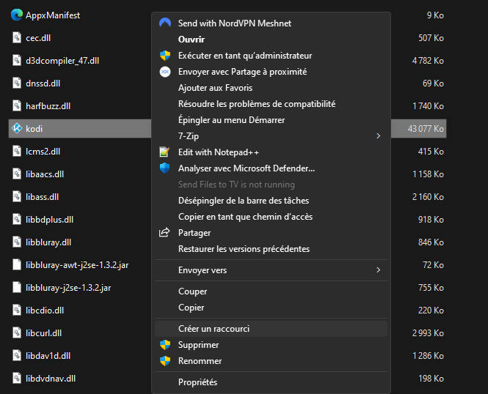Click the Microsoft Defender shield icon

(x=164, y=168)
